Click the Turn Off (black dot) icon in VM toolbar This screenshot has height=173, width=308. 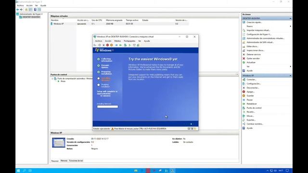pyautogui.click(x=103, y=45)
